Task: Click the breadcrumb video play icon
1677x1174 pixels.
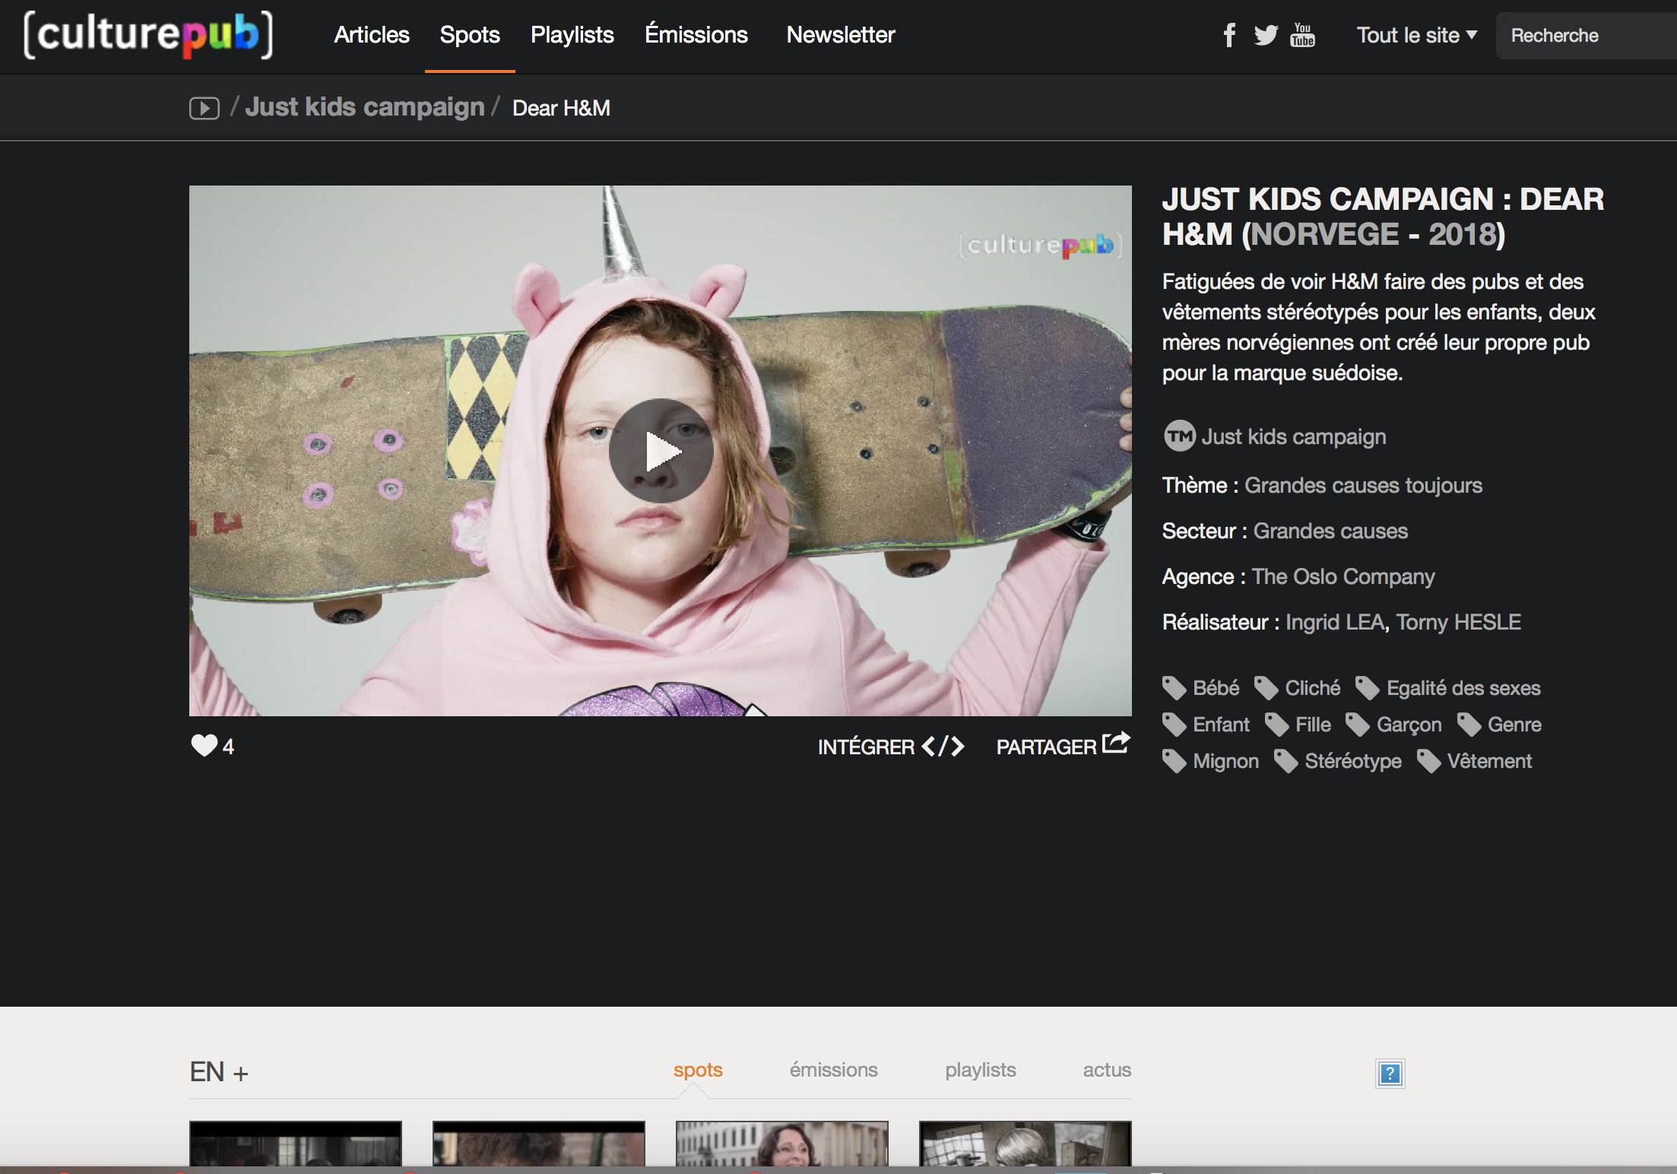Action: (204, 108)
